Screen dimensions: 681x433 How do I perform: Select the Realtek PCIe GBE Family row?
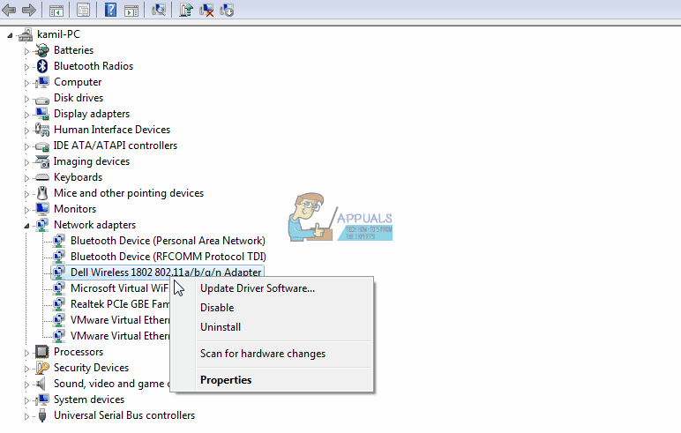(120, 304)
